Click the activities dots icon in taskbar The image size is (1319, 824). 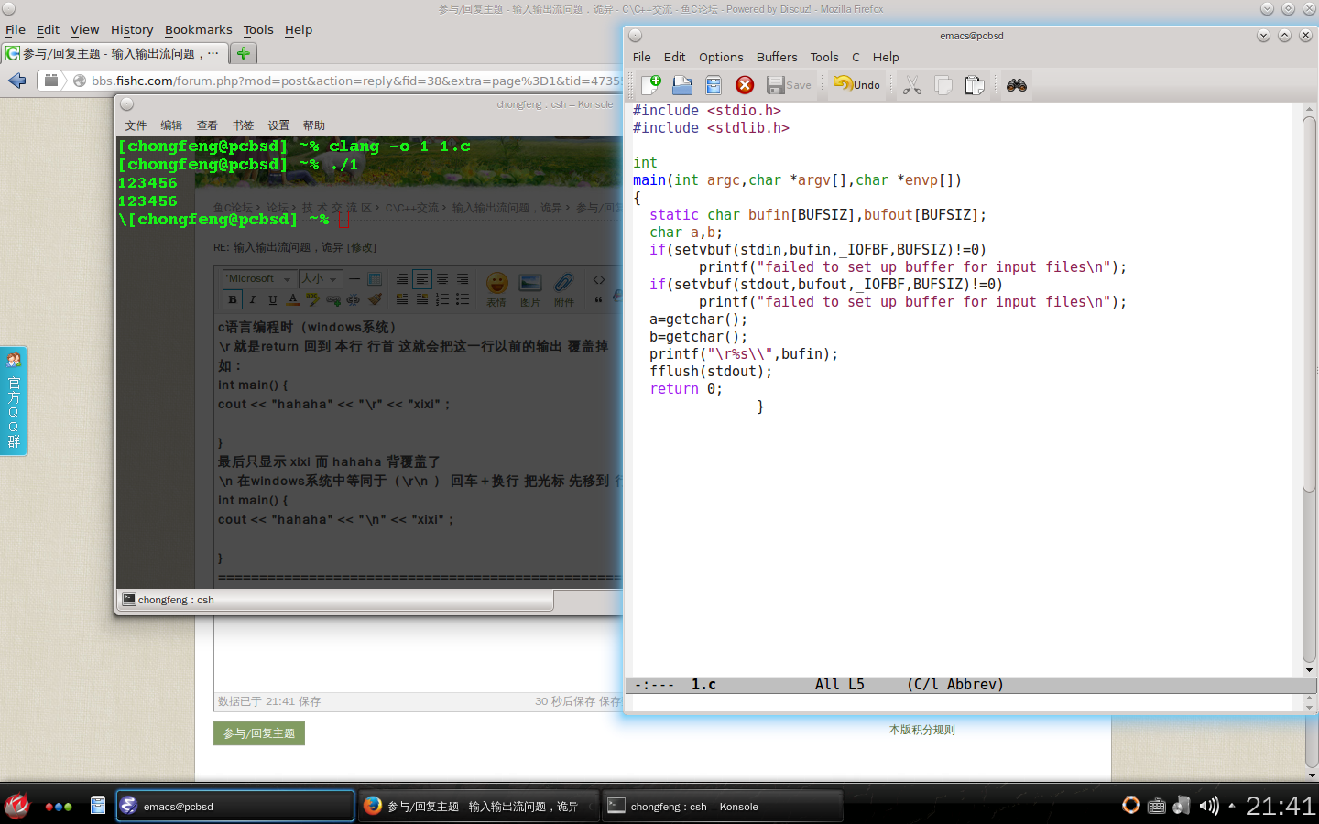tap(59, 807)
